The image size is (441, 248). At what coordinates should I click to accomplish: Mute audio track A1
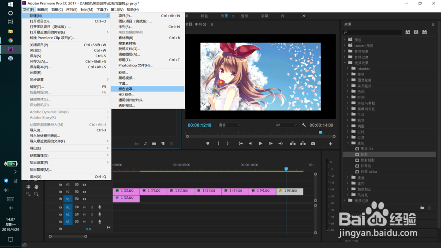point(84,207)
